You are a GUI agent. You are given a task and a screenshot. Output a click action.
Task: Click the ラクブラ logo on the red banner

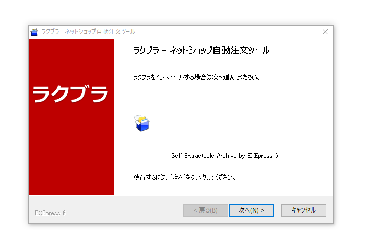pos(71,94)
